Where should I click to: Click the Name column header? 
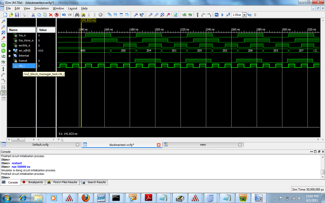coord(21,30)
